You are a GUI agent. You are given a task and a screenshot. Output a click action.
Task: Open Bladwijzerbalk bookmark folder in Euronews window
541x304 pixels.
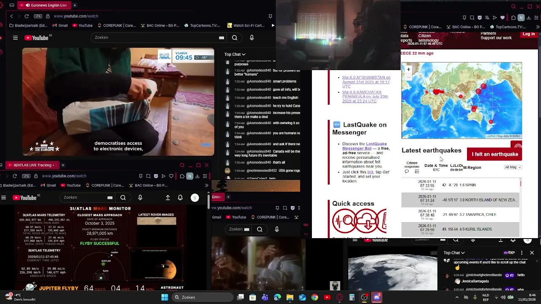click(28, 25)
